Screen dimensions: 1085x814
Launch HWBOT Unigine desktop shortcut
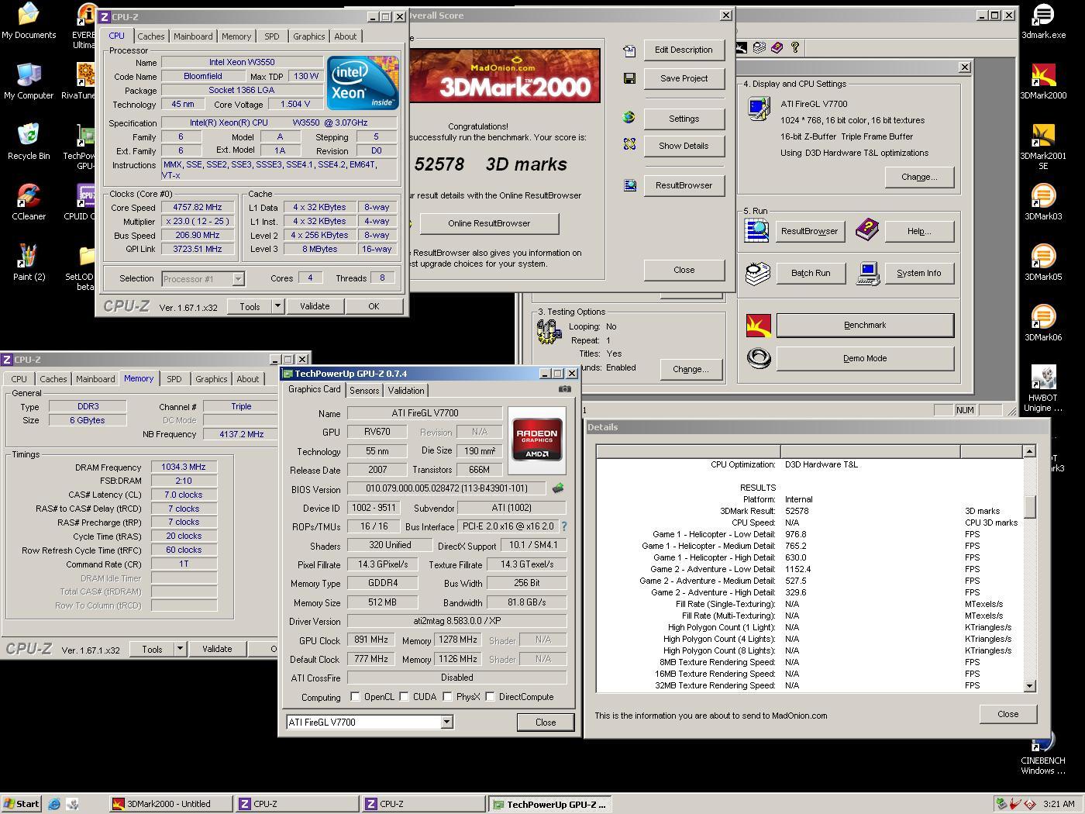[x=1043, y=389]
